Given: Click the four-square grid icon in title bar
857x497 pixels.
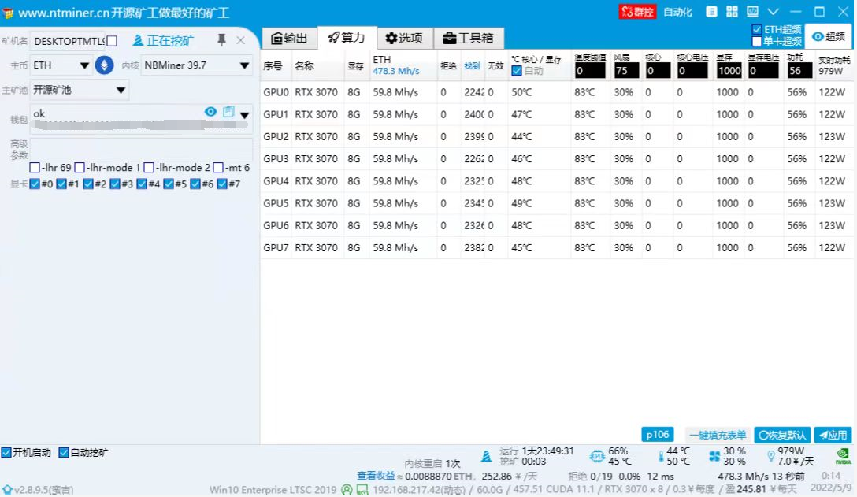Looking at the screenshot, I should pos(732,12).
